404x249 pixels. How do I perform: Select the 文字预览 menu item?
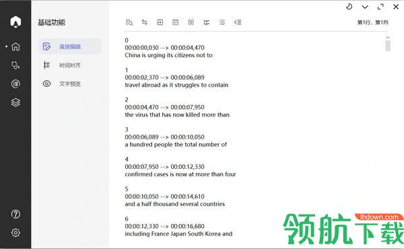coord(70,83)
